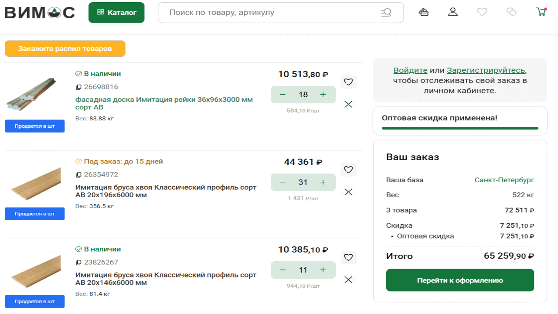Favorite the 20x196x6000 мм product

[x=348, y=170]
